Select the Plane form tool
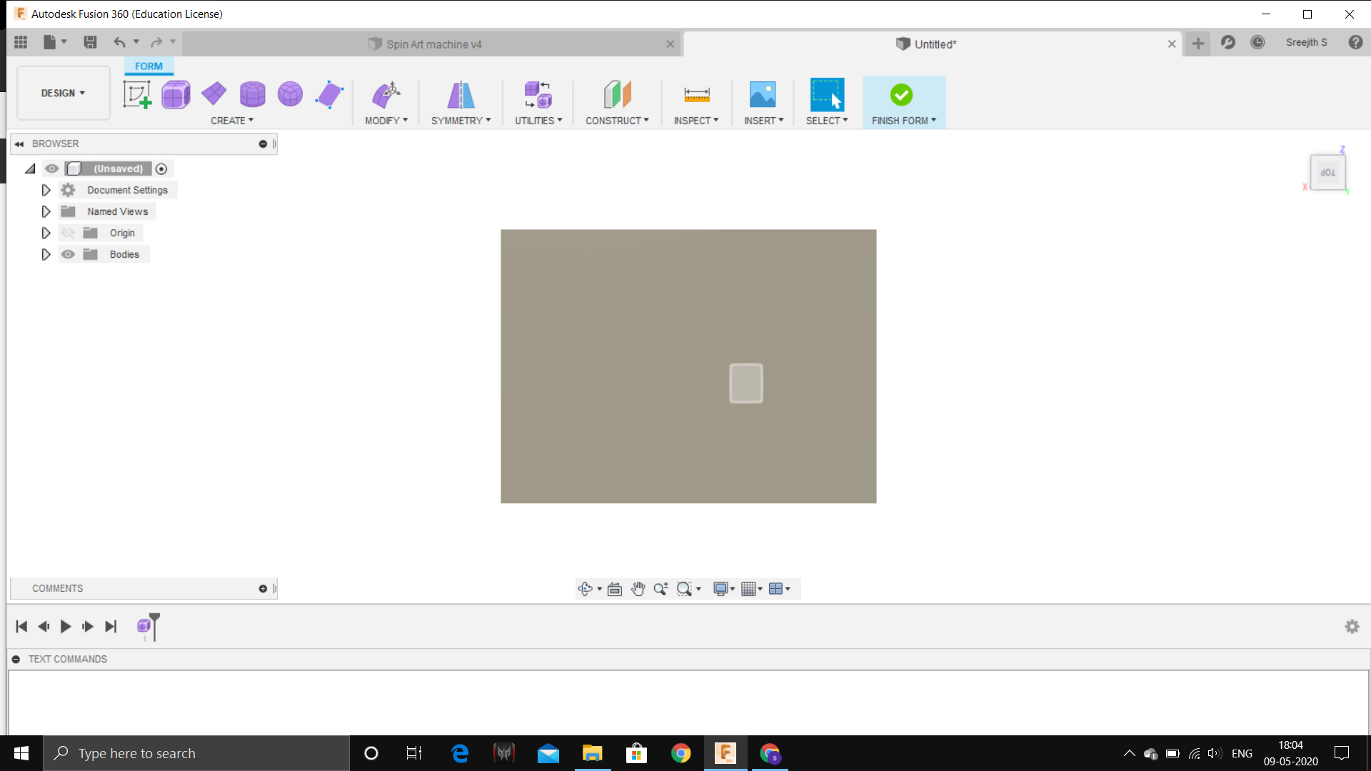Image resolution: width=1371 pixels, height=771 pixels. [x=214, y=94]
